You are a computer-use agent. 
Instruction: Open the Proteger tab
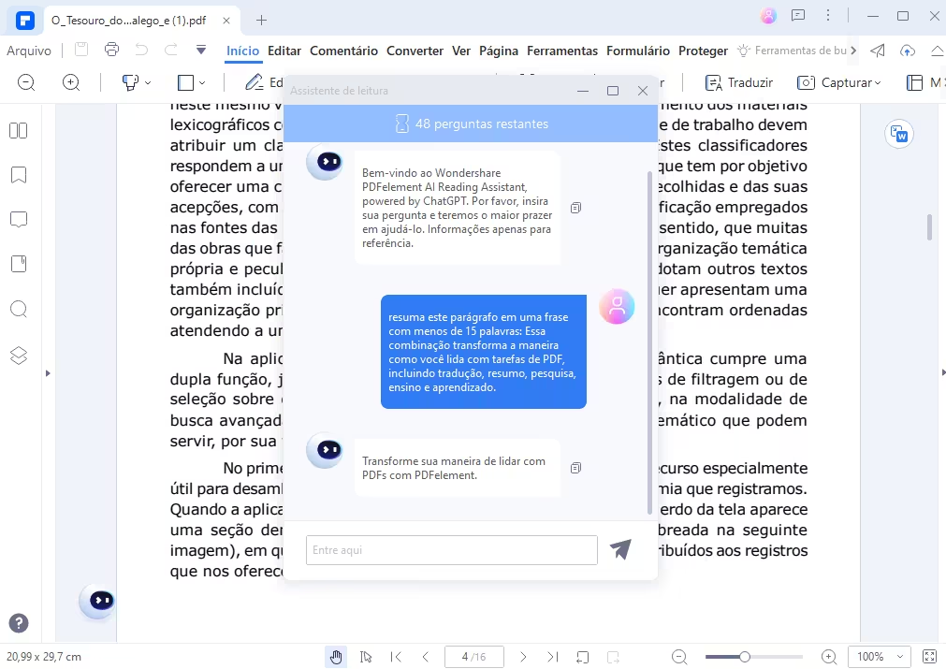[x=703, y=51]
